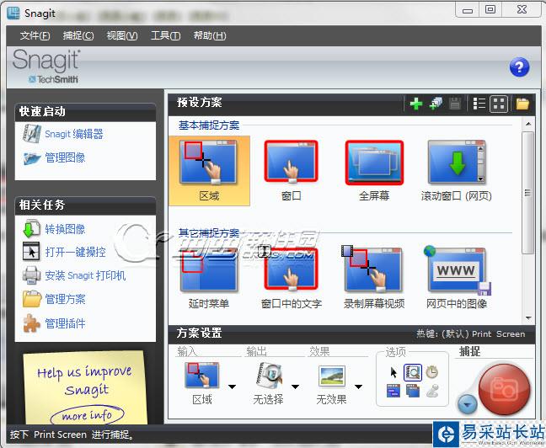Select the 区域 capture profile
This screenshot has height=448, width=546.
pyautogui.click(x=209, y=171)
